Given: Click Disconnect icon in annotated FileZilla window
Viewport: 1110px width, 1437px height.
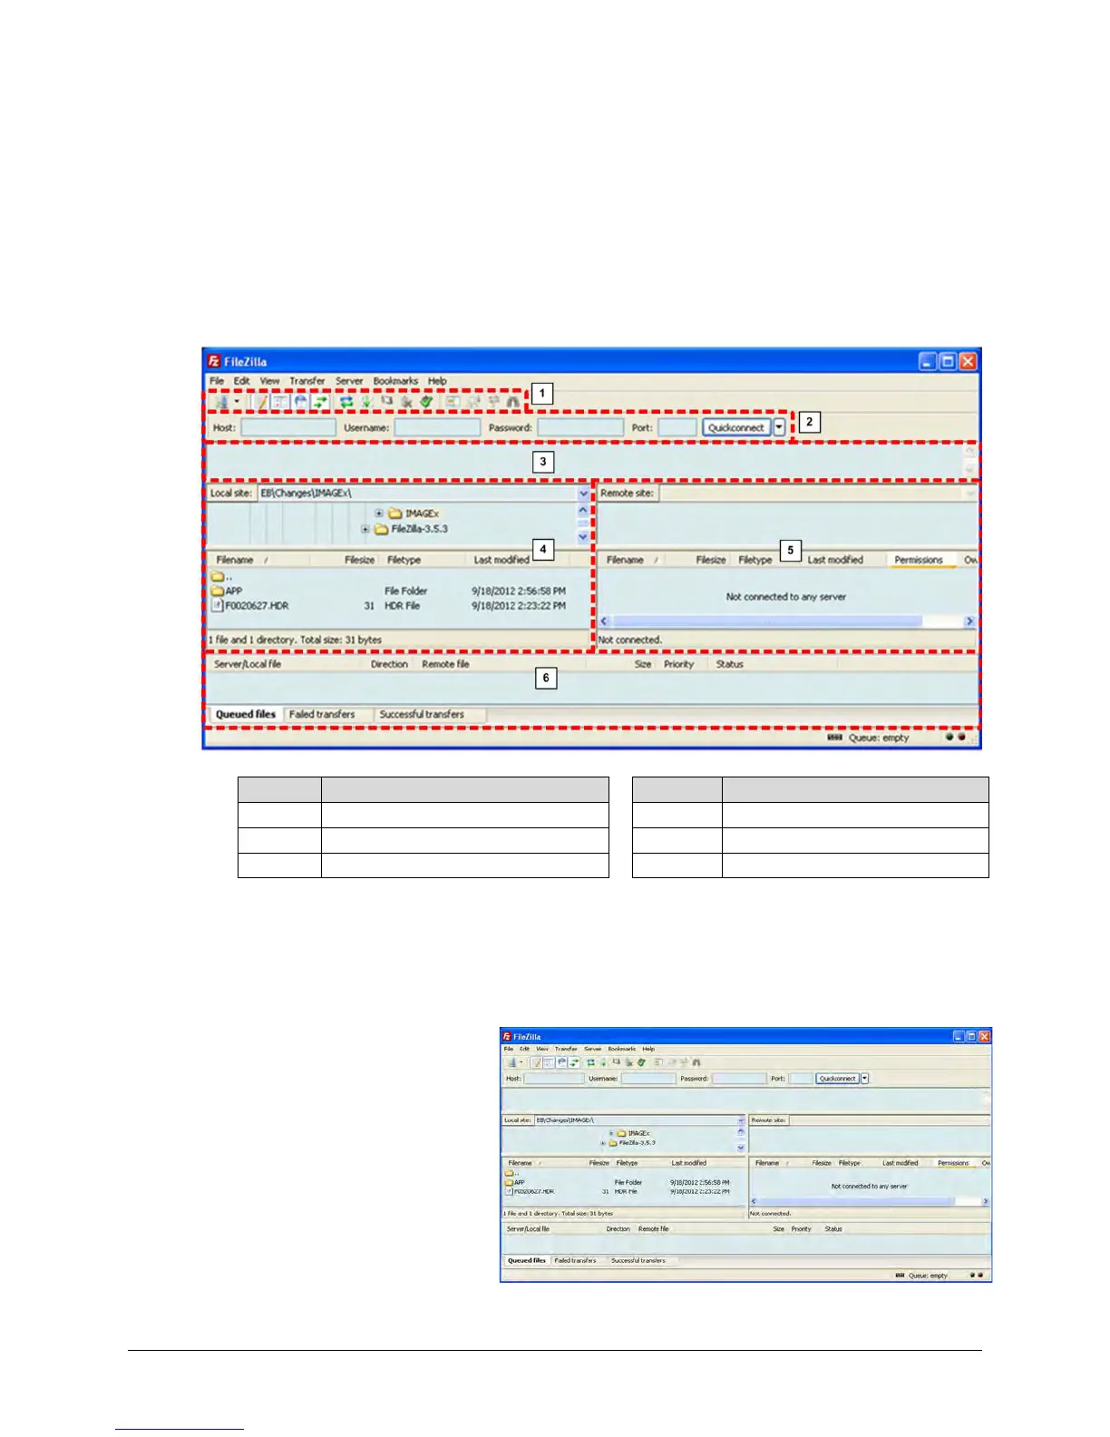Looking at the screenshot, I should pos(406,402).
